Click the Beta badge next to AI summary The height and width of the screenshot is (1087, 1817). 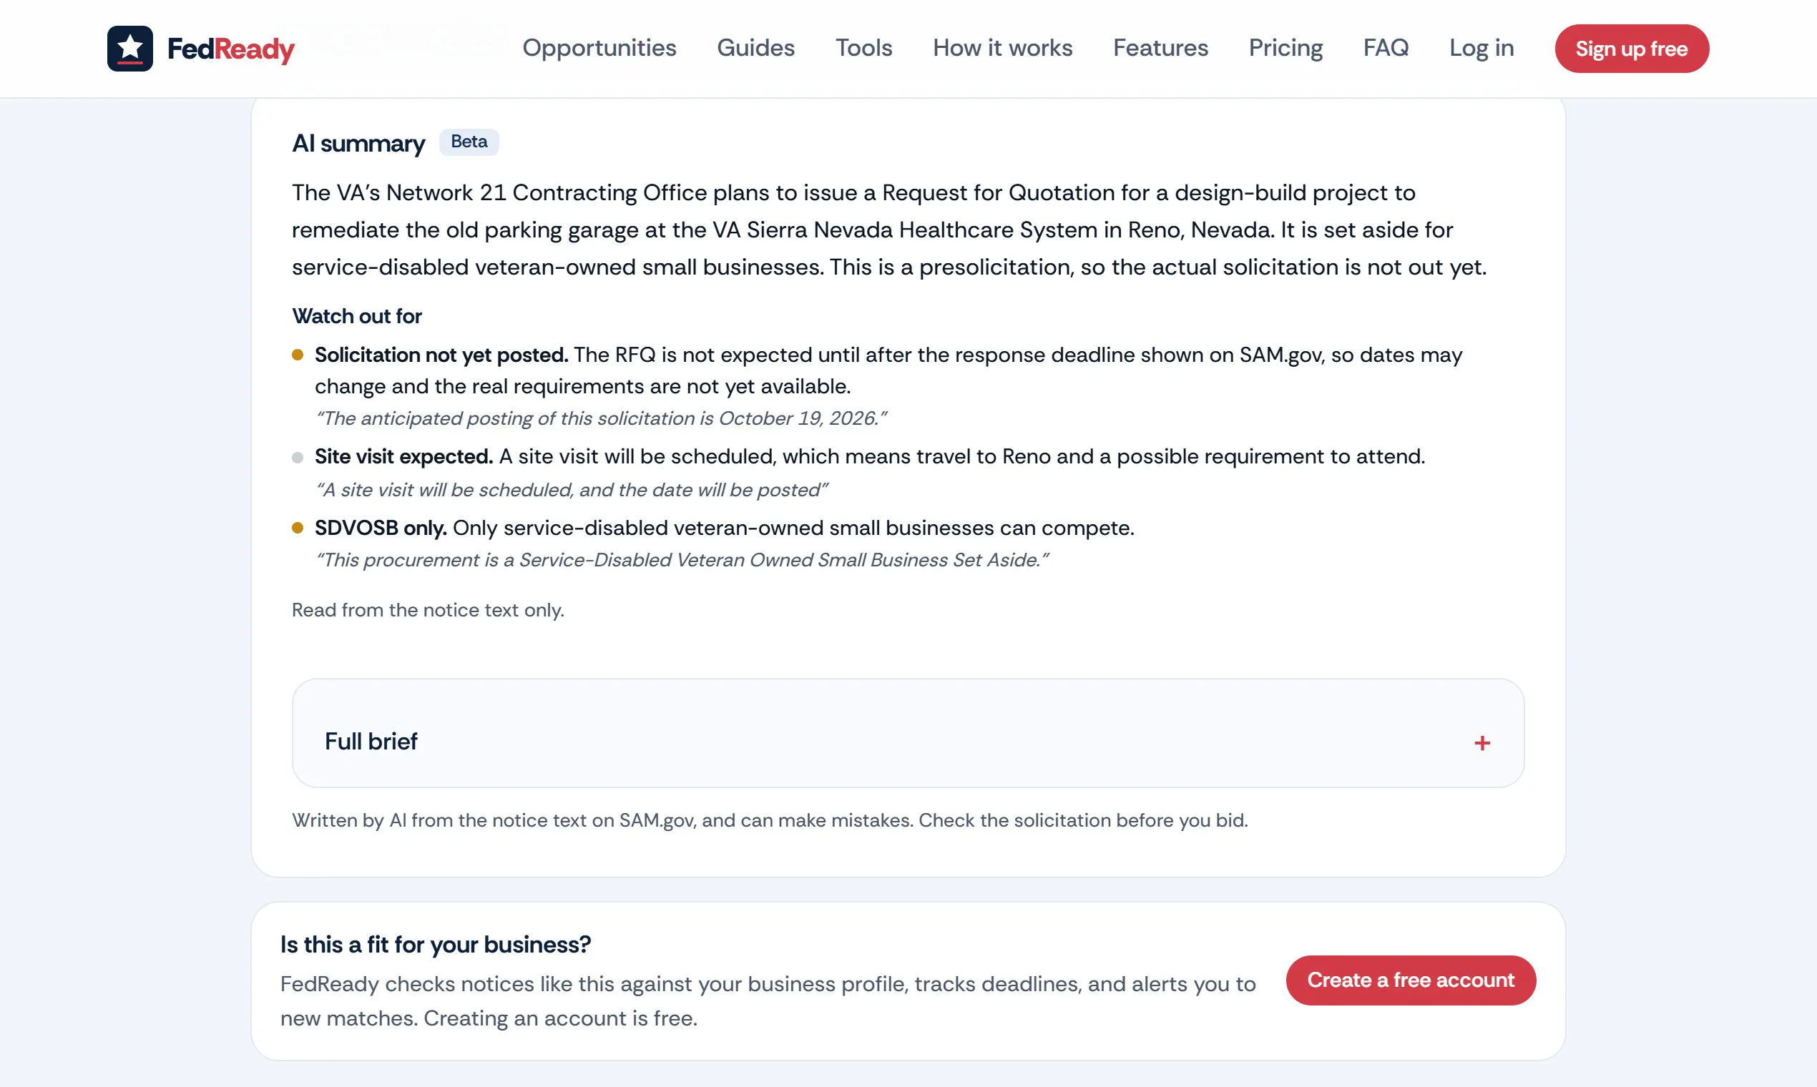click(469, 142)
